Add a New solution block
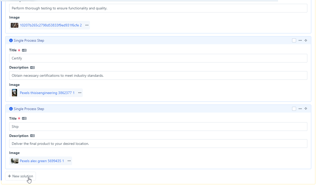The image size is (316, 186). click(x=20, y=176)
